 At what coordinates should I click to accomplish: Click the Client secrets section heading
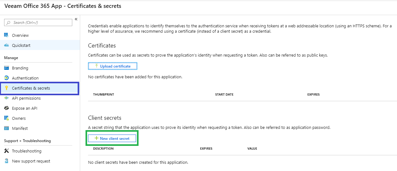tap(105, 118)
